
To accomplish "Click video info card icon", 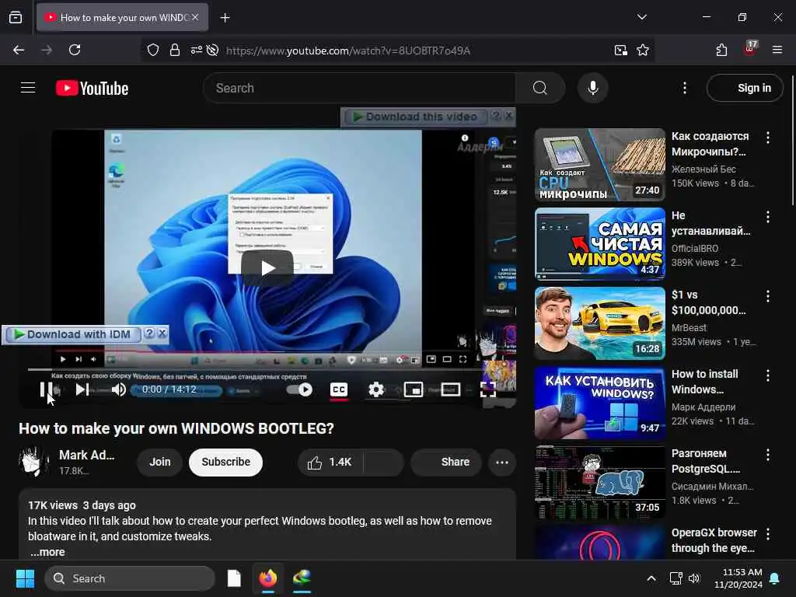I will [465, 138].
